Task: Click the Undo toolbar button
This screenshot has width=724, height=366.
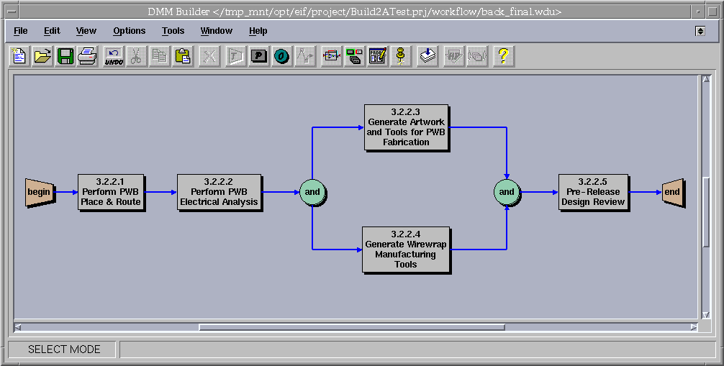Action: (x=114, y=56)
